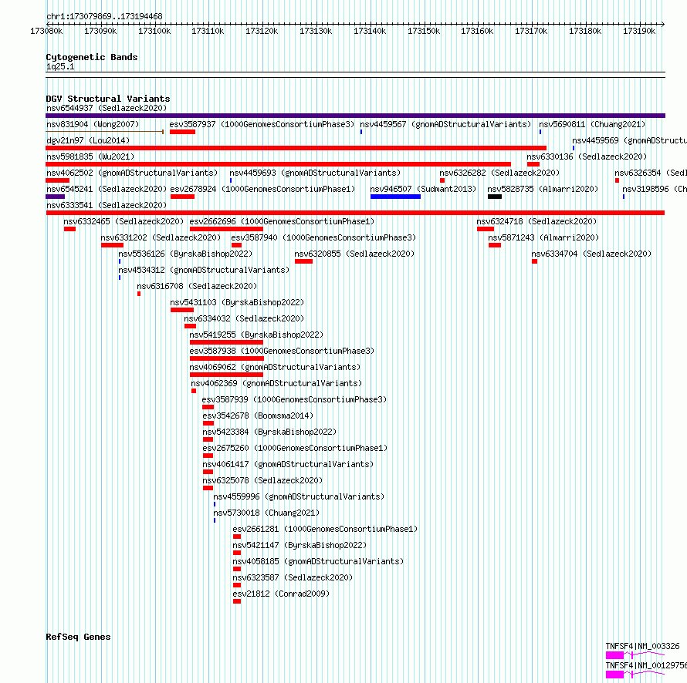Select the esv3542678 (Boomsma2014) label

258,416
